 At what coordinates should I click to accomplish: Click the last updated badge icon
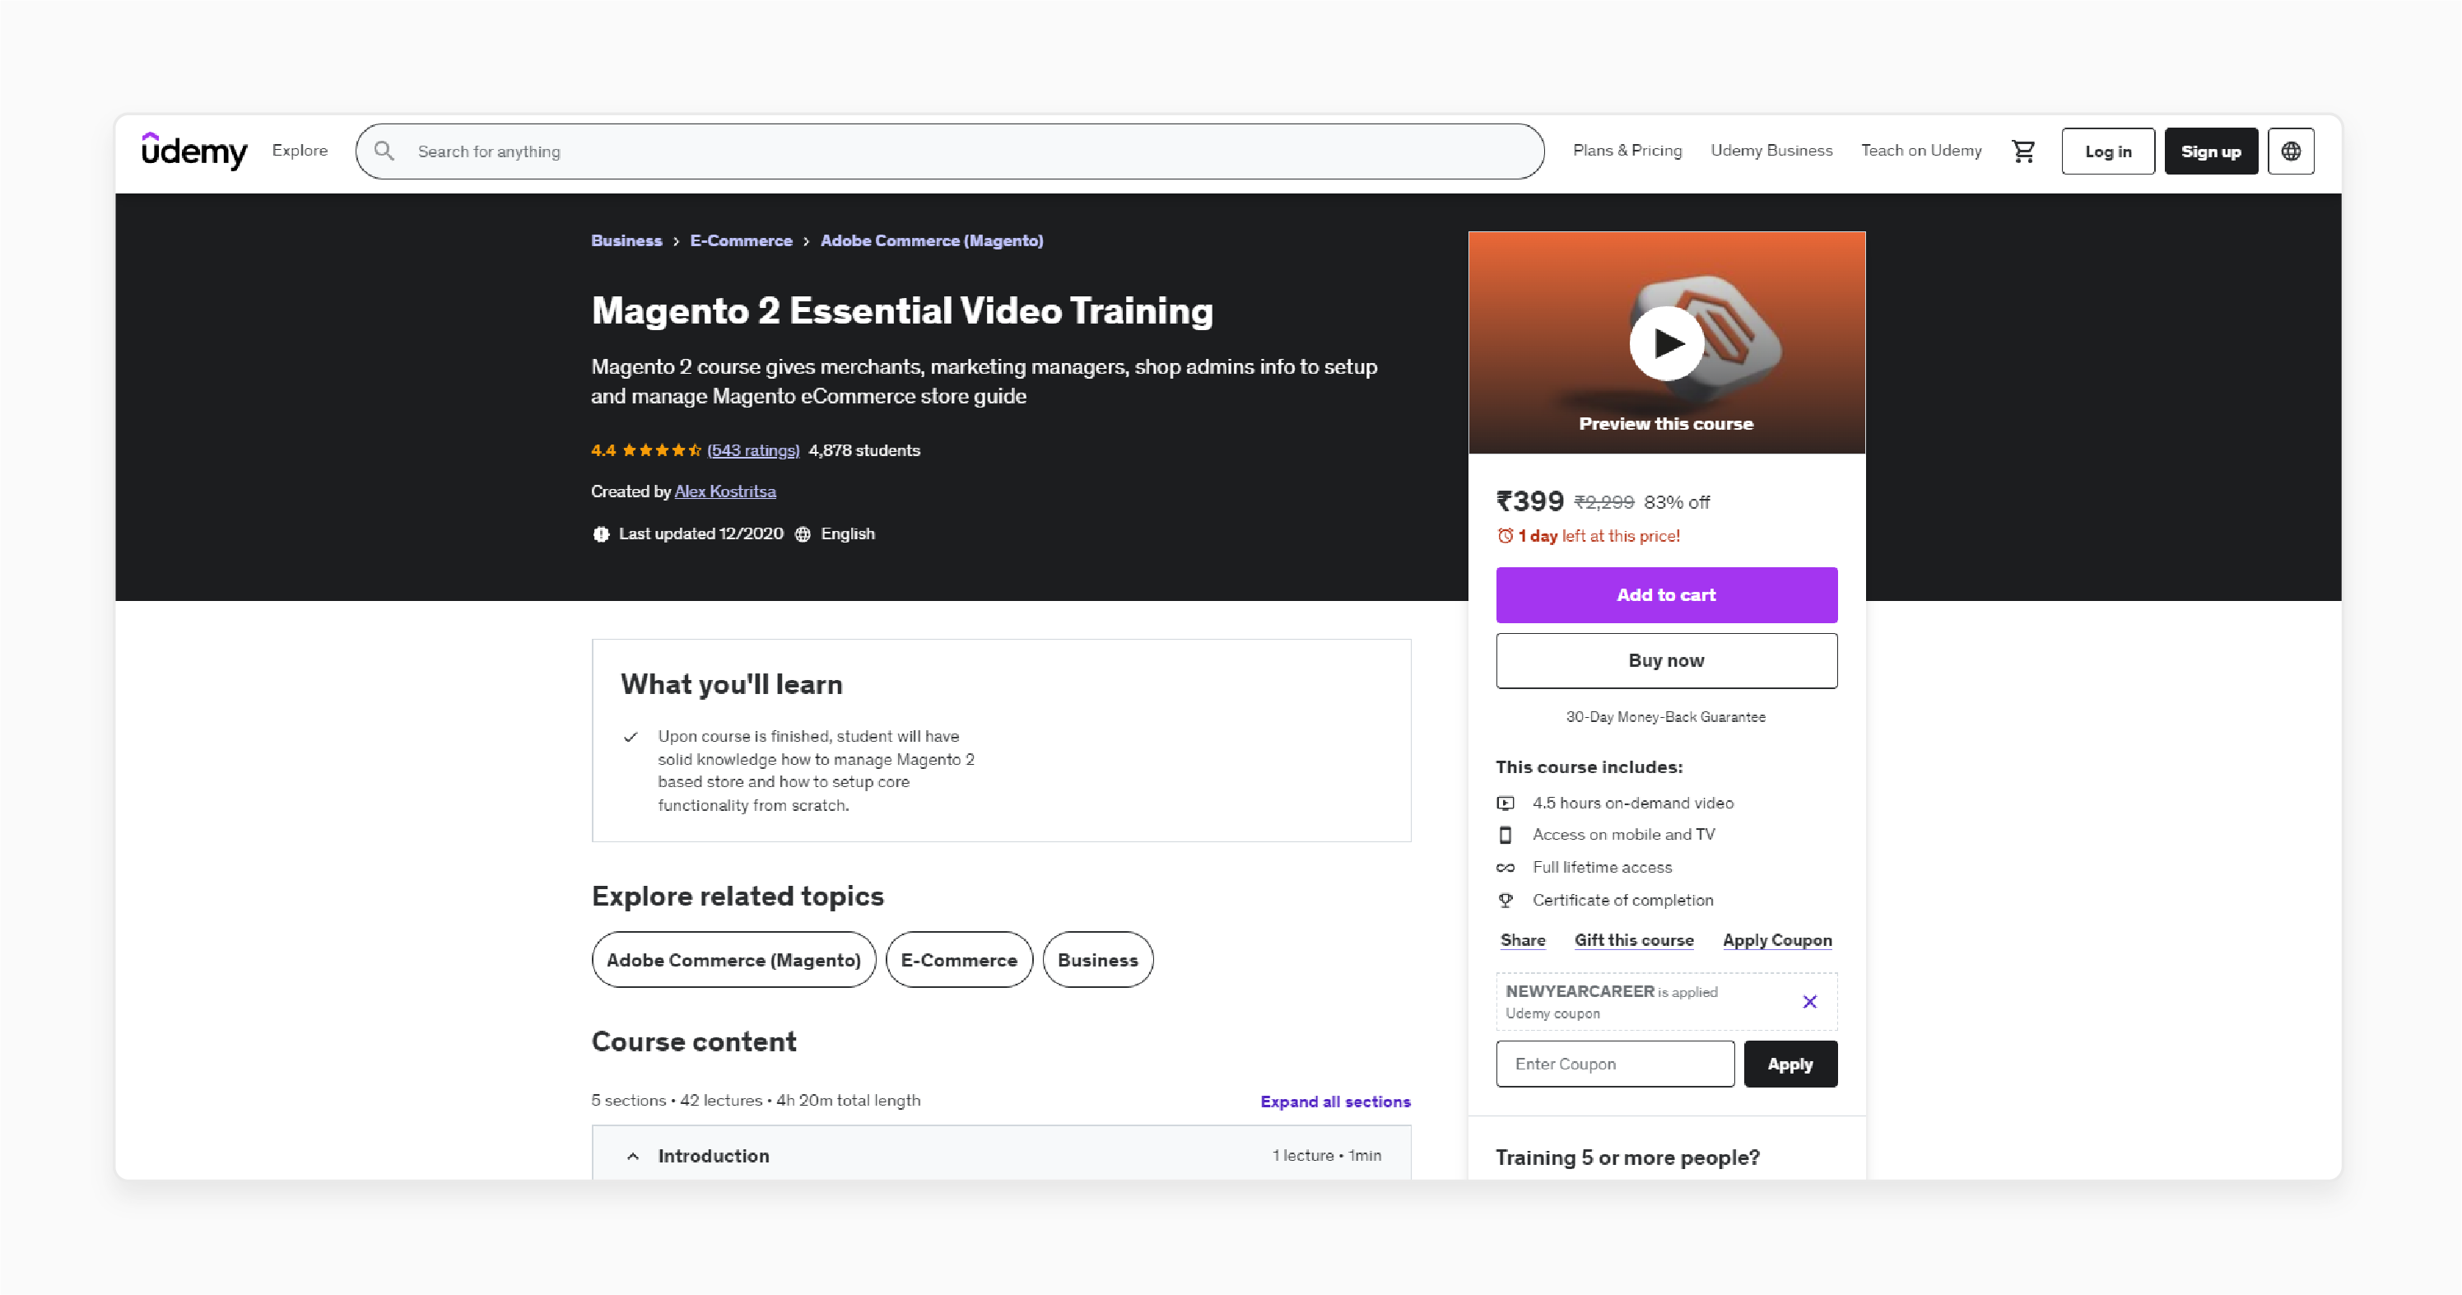coord(601,534)
